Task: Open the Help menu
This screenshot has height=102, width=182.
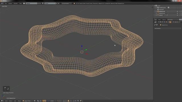Action: tap(20, 3)
